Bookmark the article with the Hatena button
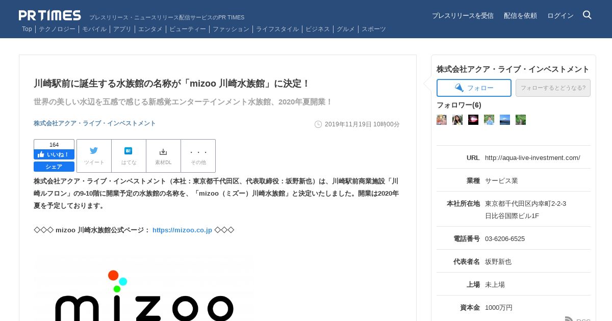 coord(129,156)
